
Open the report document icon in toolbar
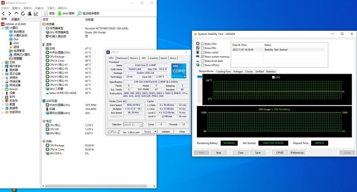click(45, 14)
